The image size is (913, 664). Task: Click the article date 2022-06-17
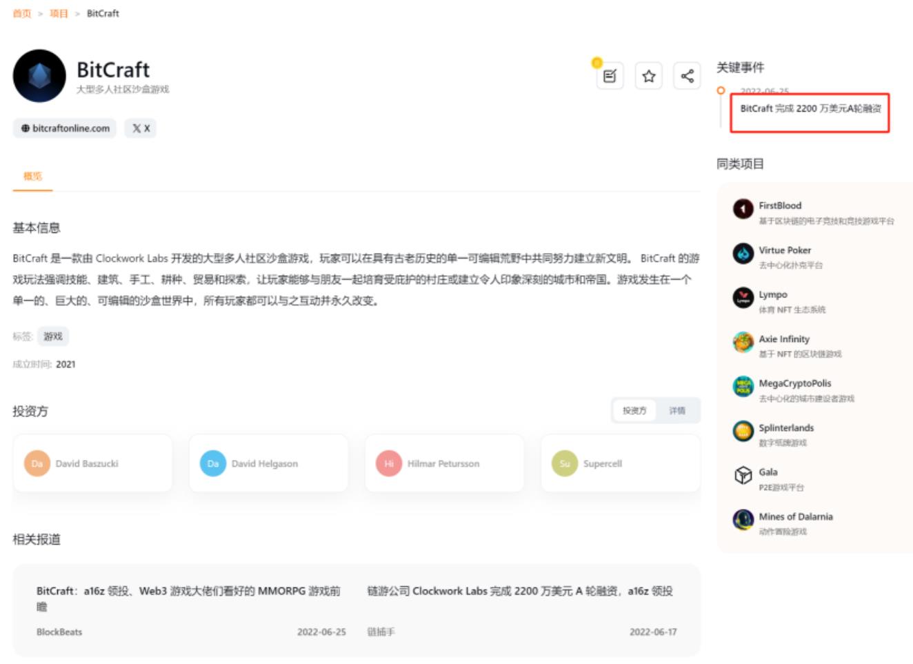point(653,632)
